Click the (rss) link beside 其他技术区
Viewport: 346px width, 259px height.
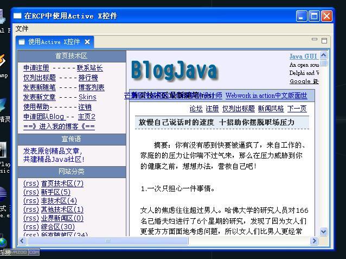tap(31, 209)
